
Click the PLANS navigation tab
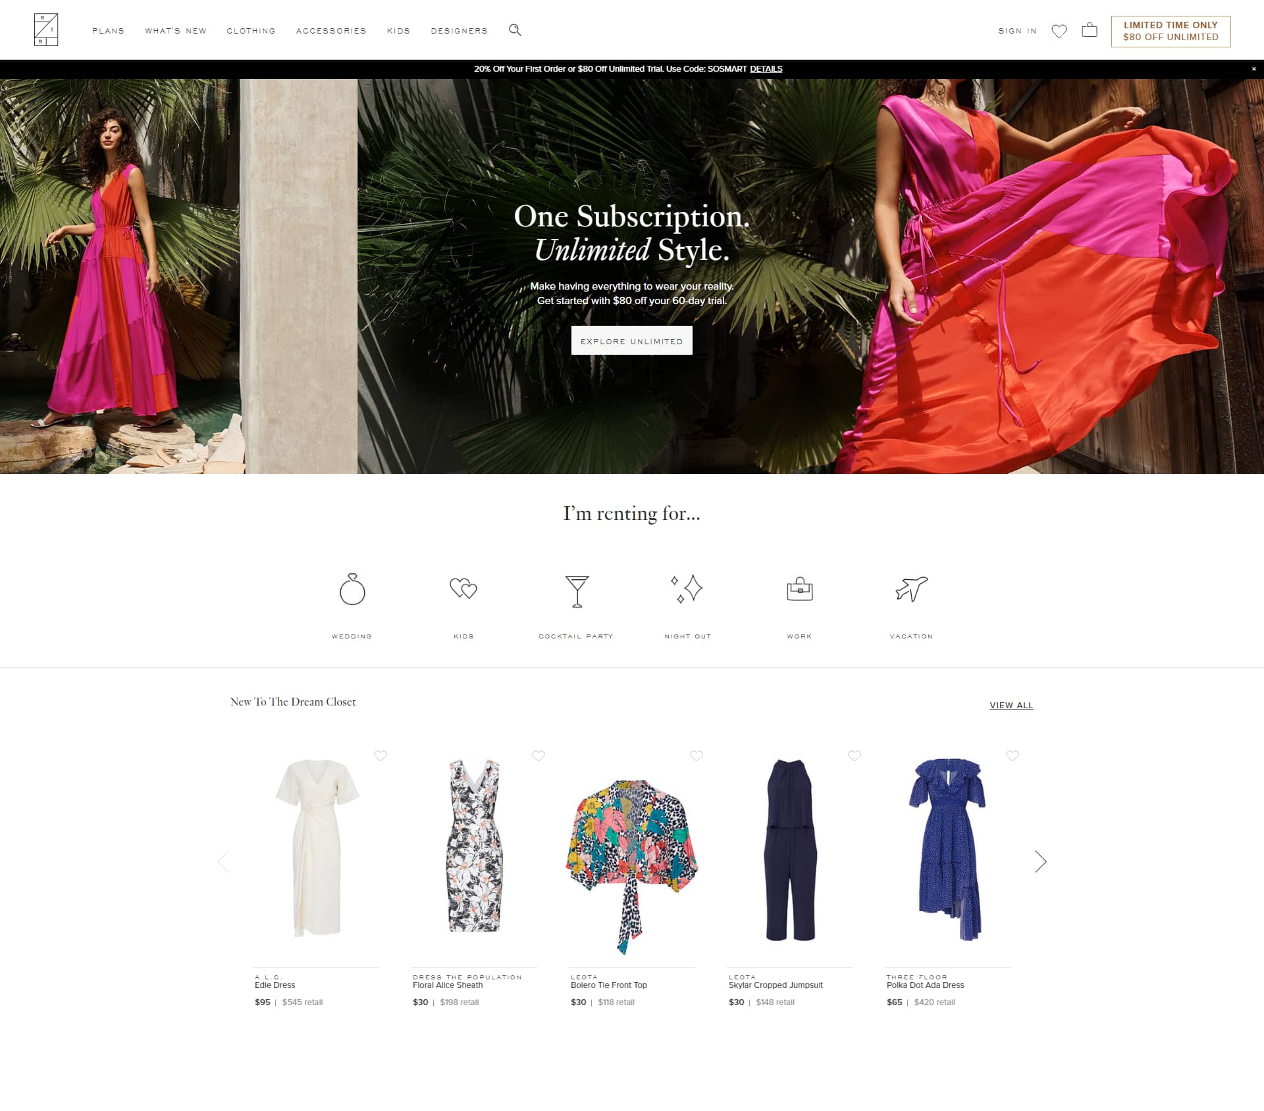[x=109, y=30]
